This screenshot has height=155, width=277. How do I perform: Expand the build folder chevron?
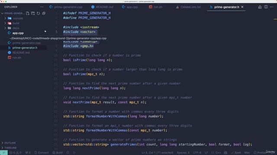5,23
